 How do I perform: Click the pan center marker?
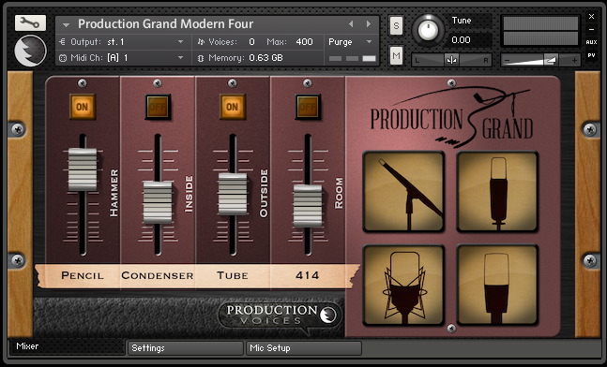[452, 60]
